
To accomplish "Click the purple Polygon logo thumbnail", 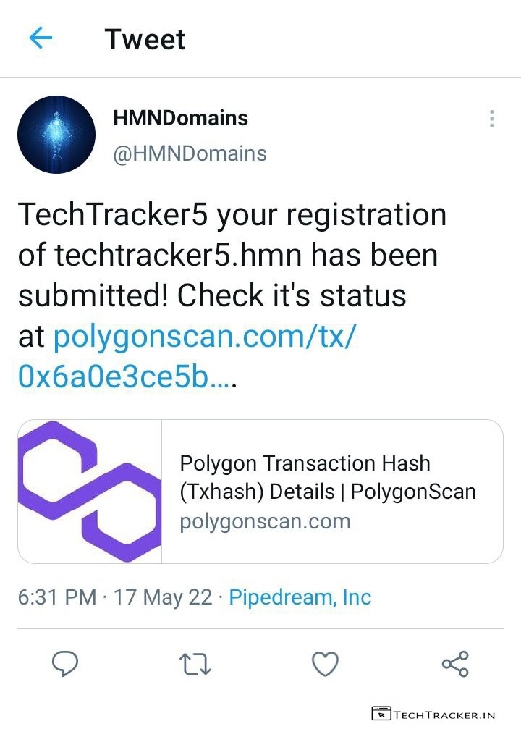I will coord(90,492).
